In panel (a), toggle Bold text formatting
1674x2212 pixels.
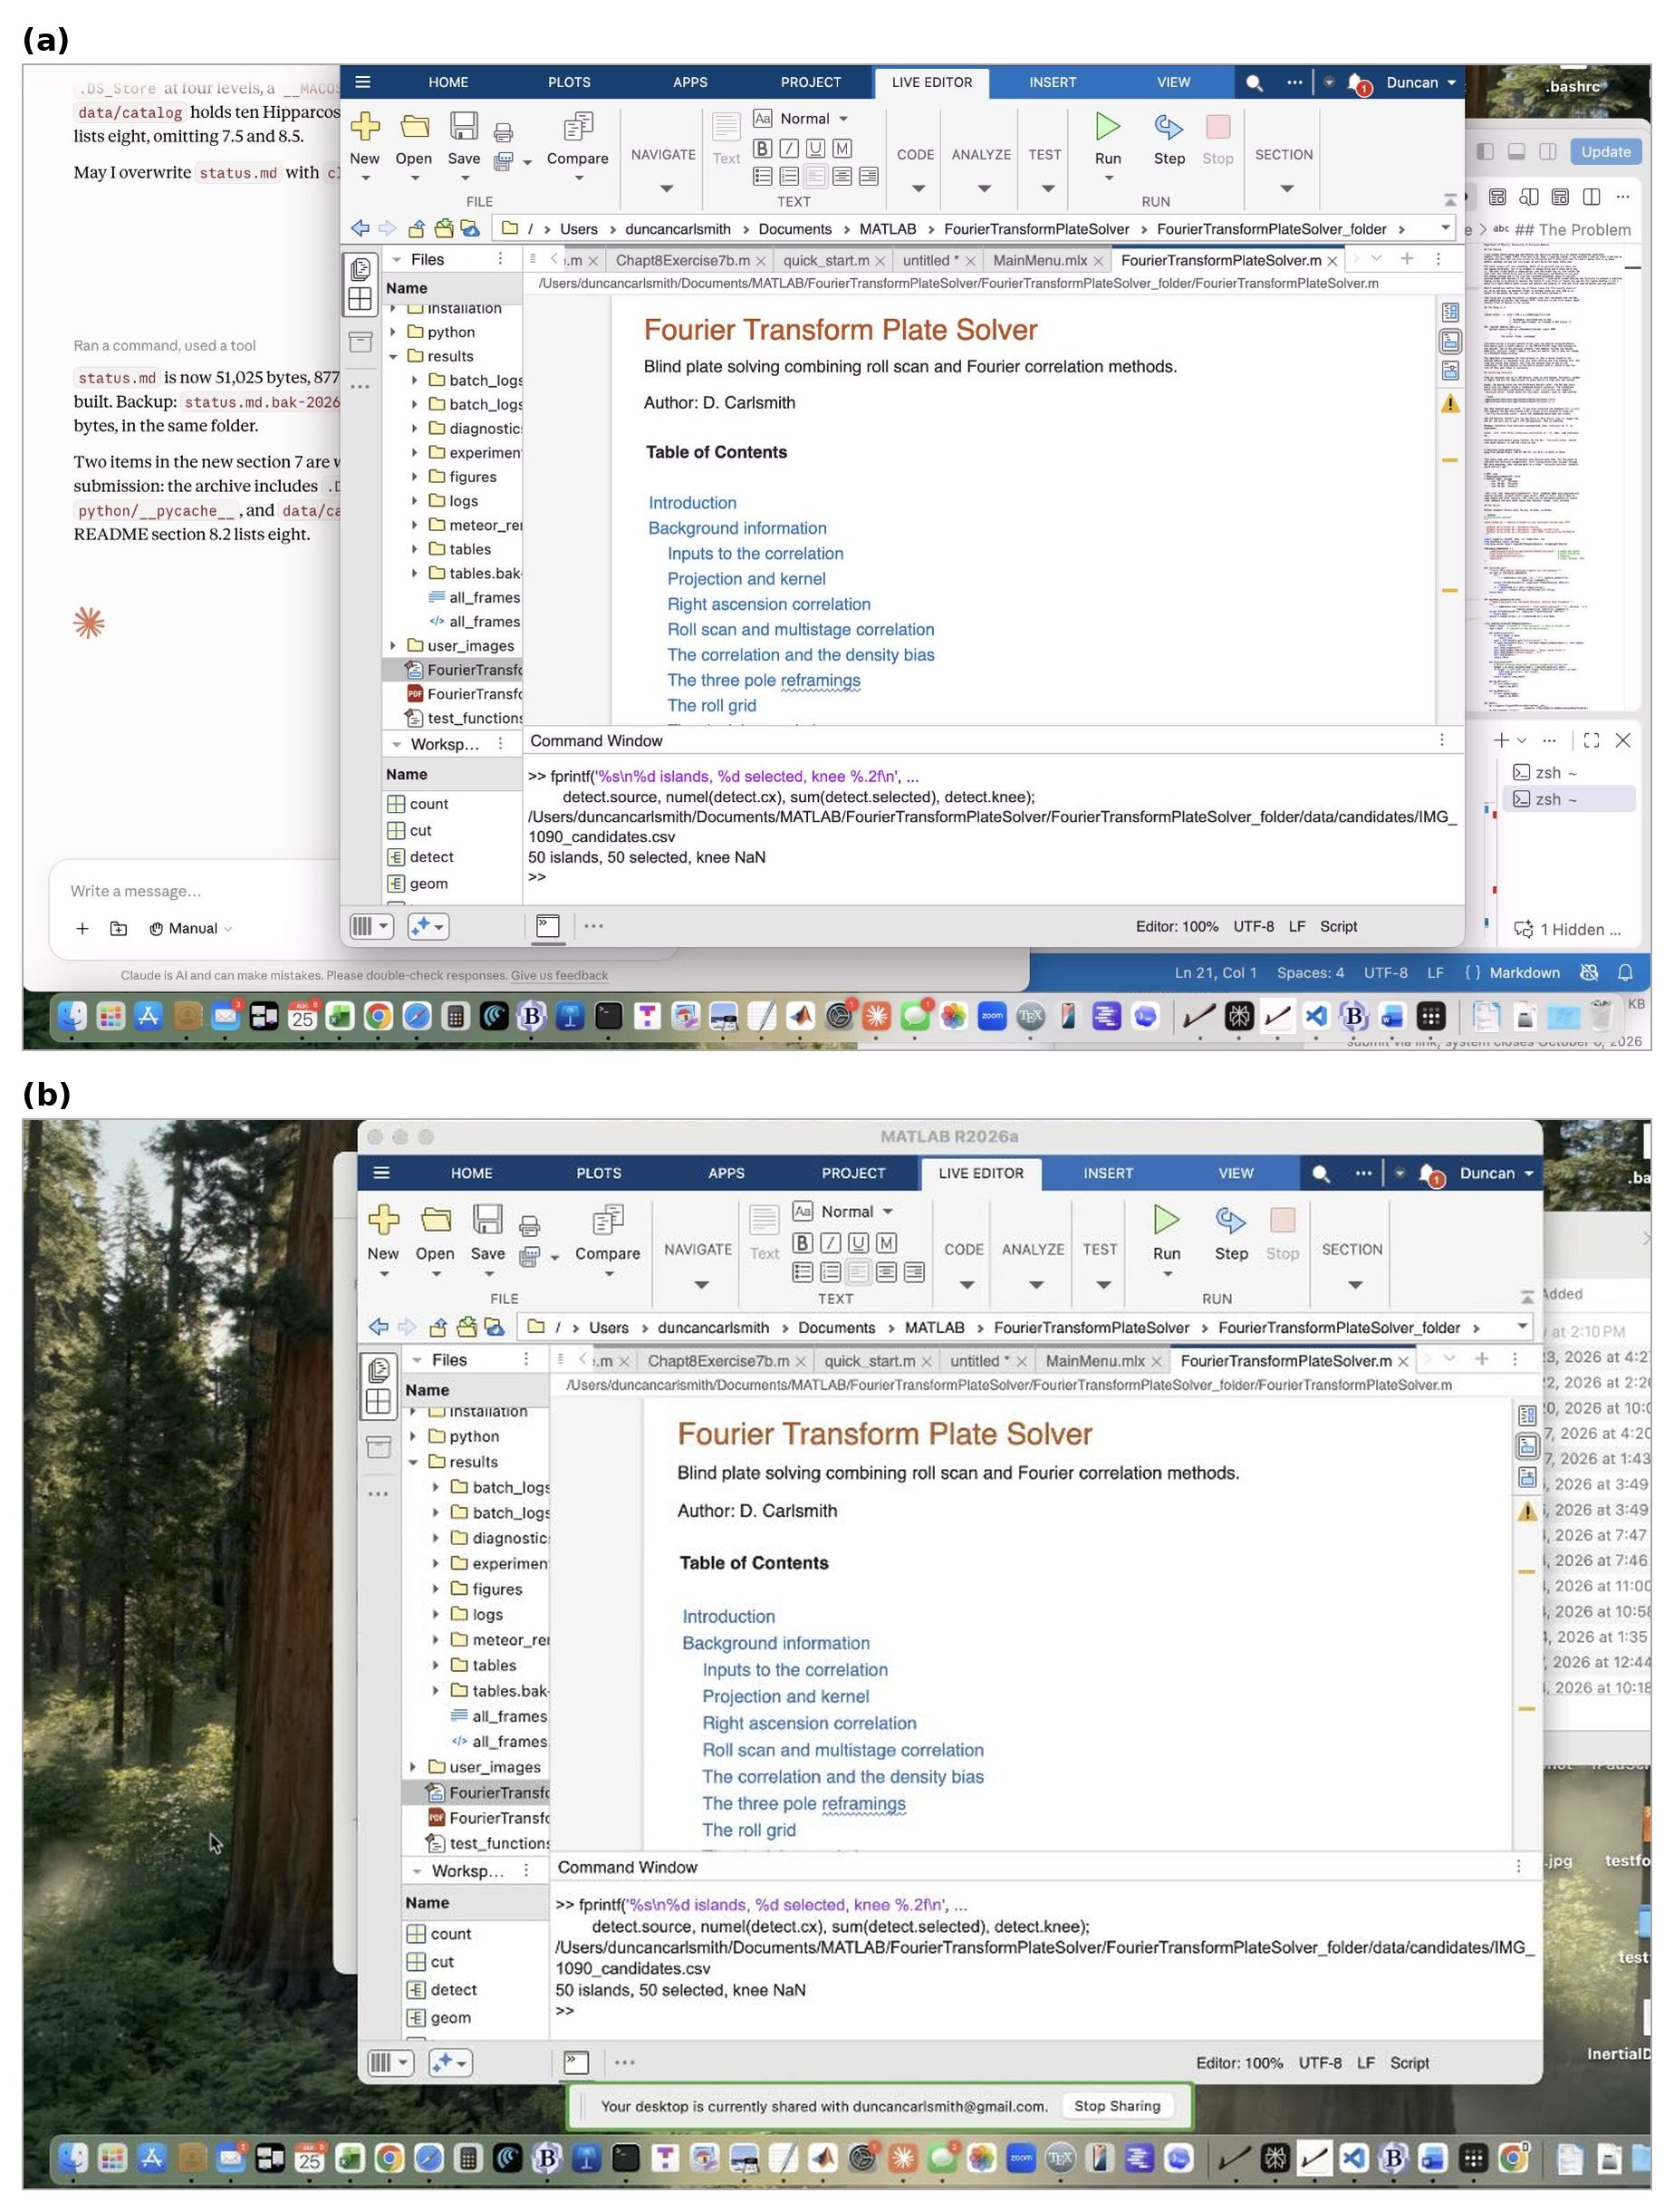(762, 149)
